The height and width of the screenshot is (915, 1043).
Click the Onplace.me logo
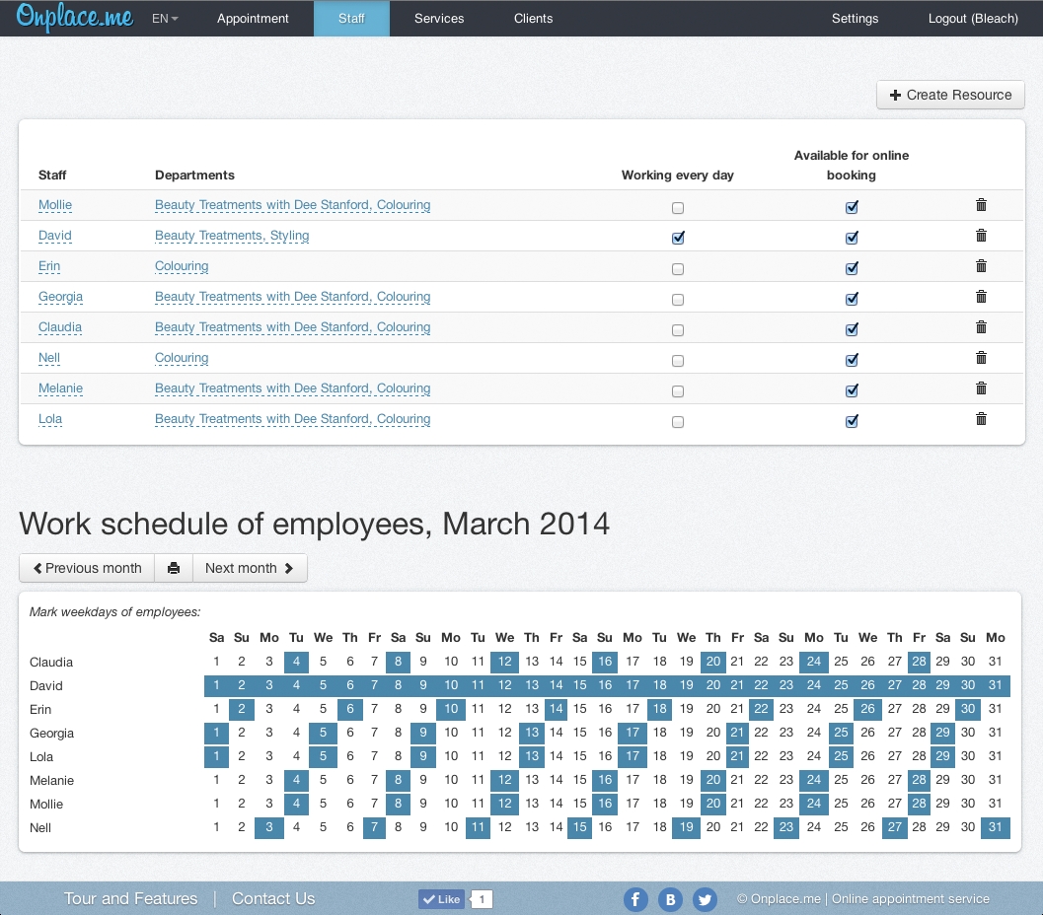75,18
